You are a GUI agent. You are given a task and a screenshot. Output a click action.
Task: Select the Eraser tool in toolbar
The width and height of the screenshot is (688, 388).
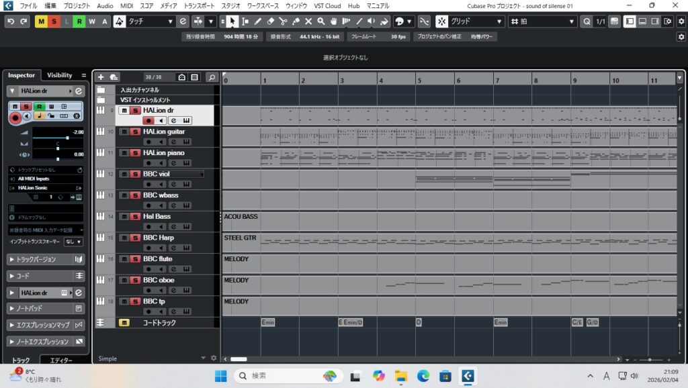tap(271, 21)
